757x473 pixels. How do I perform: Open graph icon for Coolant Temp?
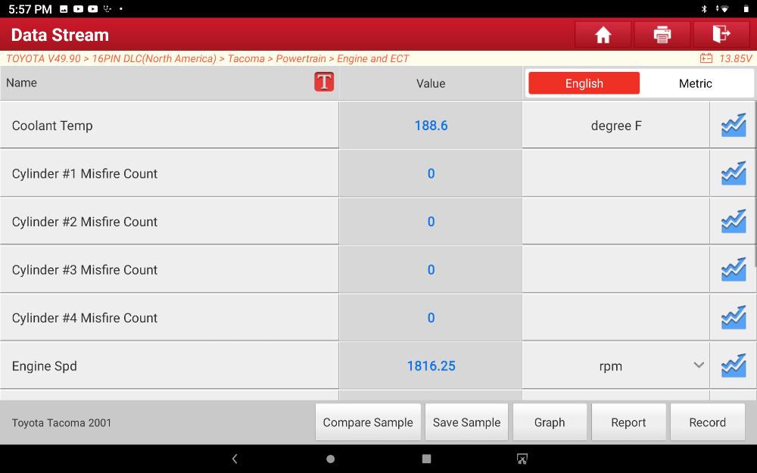point(734,126)
